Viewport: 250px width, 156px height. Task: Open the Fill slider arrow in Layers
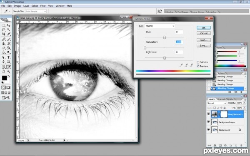click(244, 108)
